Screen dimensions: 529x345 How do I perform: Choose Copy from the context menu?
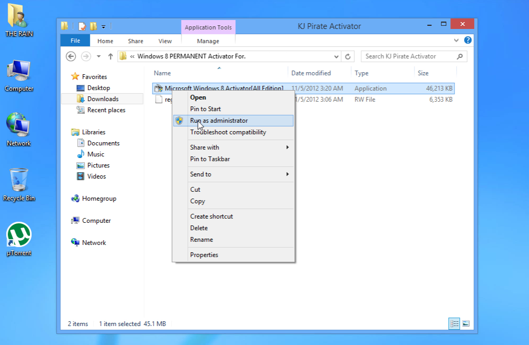[234, 201]
